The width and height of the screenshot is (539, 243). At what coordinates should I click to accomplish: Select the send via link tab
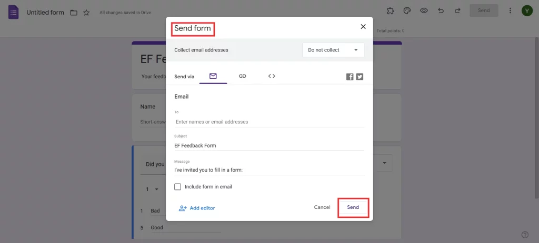click(242, 76)
